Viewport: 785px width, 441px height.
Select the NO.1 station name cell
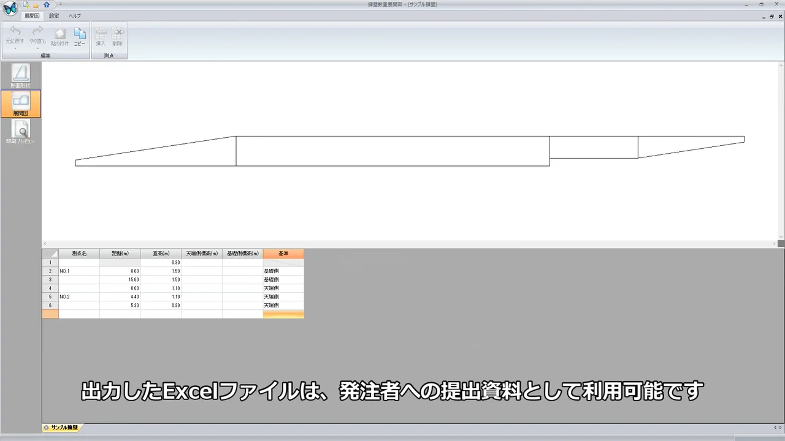click(x=79, y=271)
